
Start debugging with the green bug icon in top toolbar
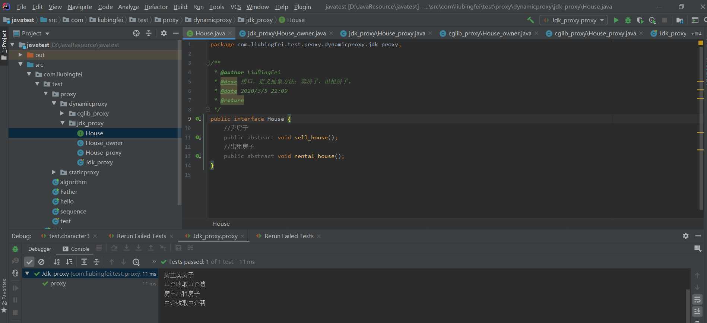(628, 20)
